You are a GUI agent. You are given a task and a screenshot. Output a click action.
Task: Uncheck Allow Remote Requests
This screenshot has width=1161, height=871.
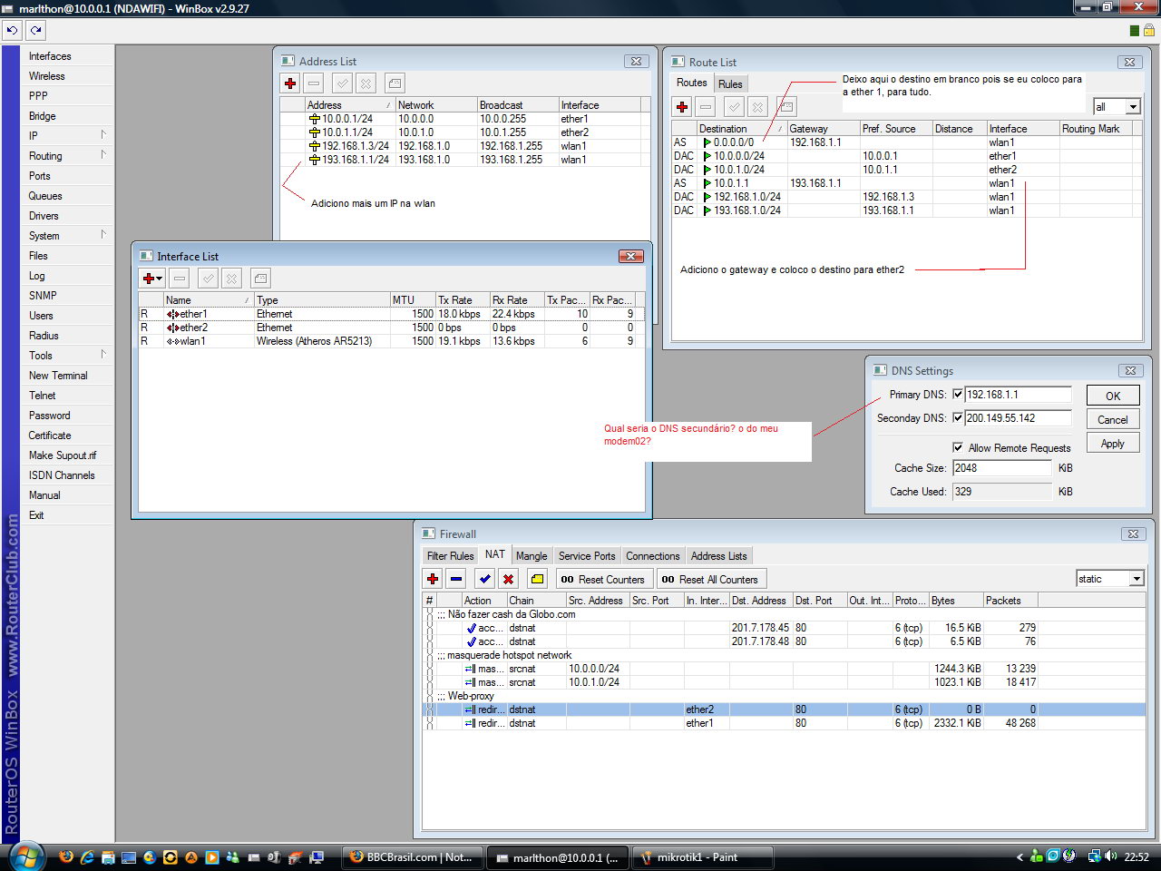pyautogui.click(x=958, y=447)
